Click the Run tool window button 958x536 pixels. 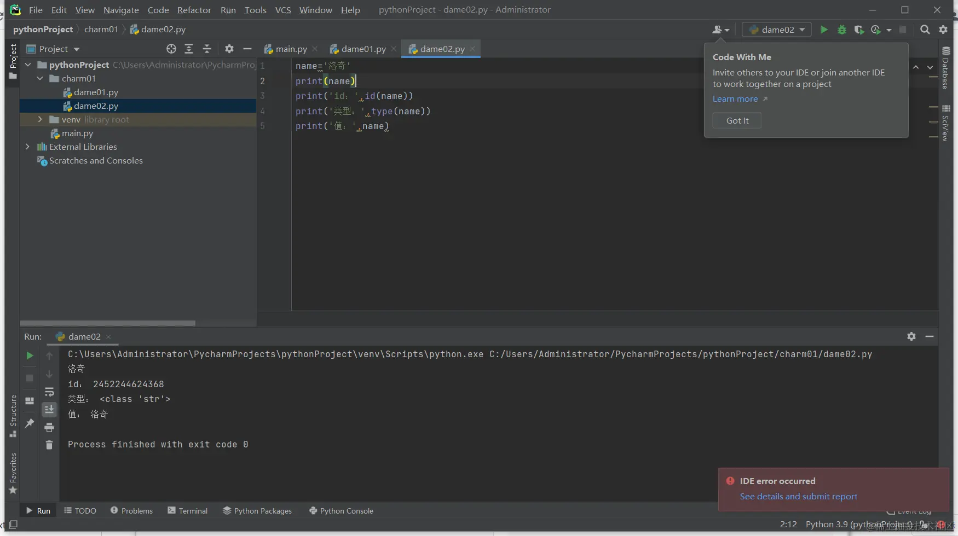click(x=38, y=511)
